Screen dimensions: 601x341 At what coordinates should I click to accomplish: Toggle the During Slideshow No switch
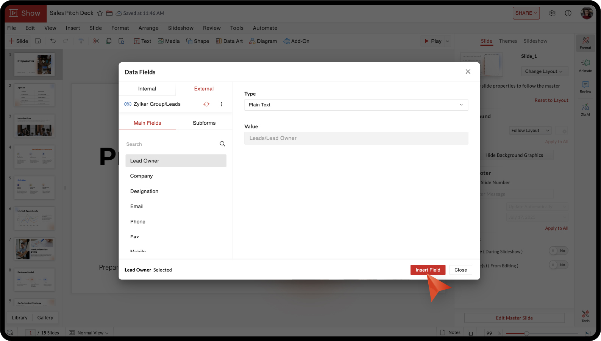[x=558, y=251]
